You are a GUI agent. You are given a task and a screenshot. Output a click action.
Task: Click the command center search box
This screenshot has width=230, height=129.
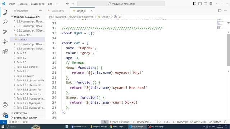[x=121, y=4]
